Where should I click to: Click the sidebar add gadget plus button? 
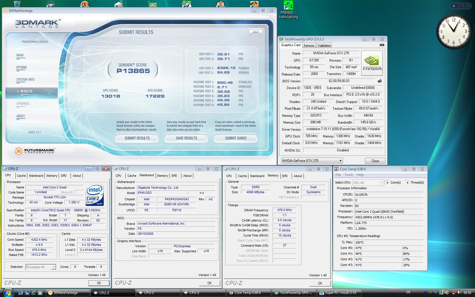coord(454,6)
